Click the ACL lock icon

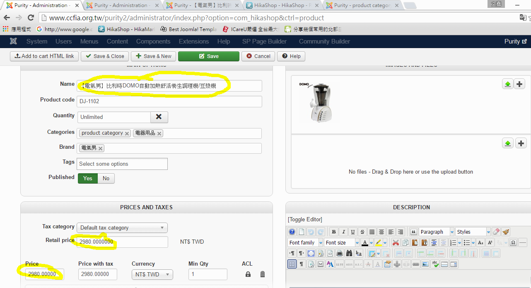point(248,274)
